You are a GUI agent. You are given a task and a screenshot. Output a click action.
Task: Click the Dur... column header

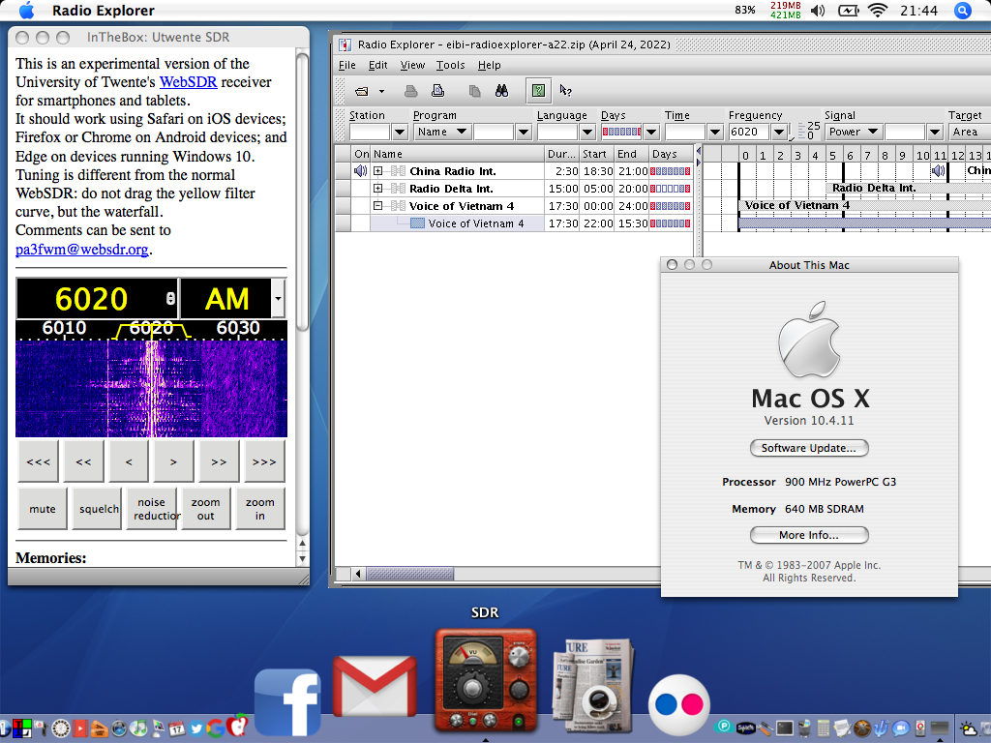[561, 154]
